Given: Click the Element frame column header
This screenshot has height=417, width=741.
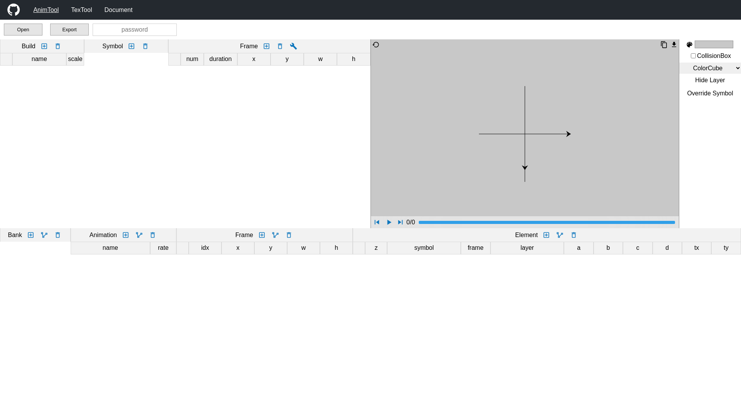Looking at the screenshot, I should (475, 248).
